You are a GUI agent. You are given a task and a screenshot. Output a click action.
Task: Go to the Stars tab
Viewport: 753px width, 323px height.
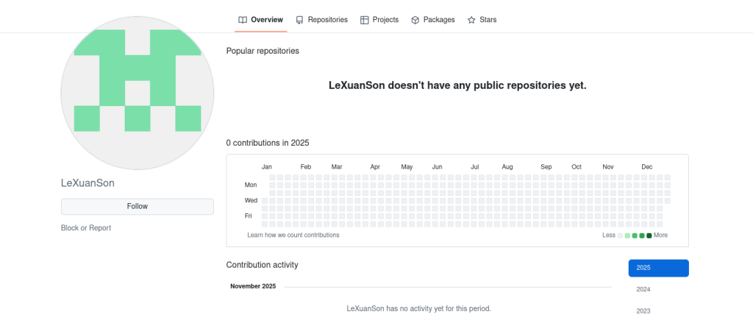[x=488, y=20]
